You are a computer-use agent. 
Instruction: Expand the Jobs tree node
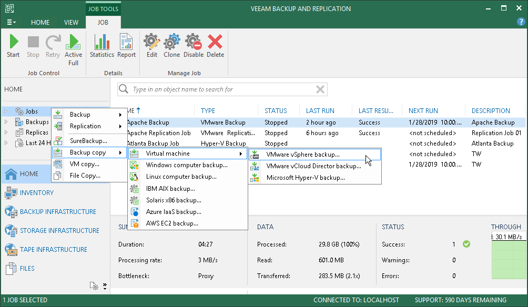6,111
